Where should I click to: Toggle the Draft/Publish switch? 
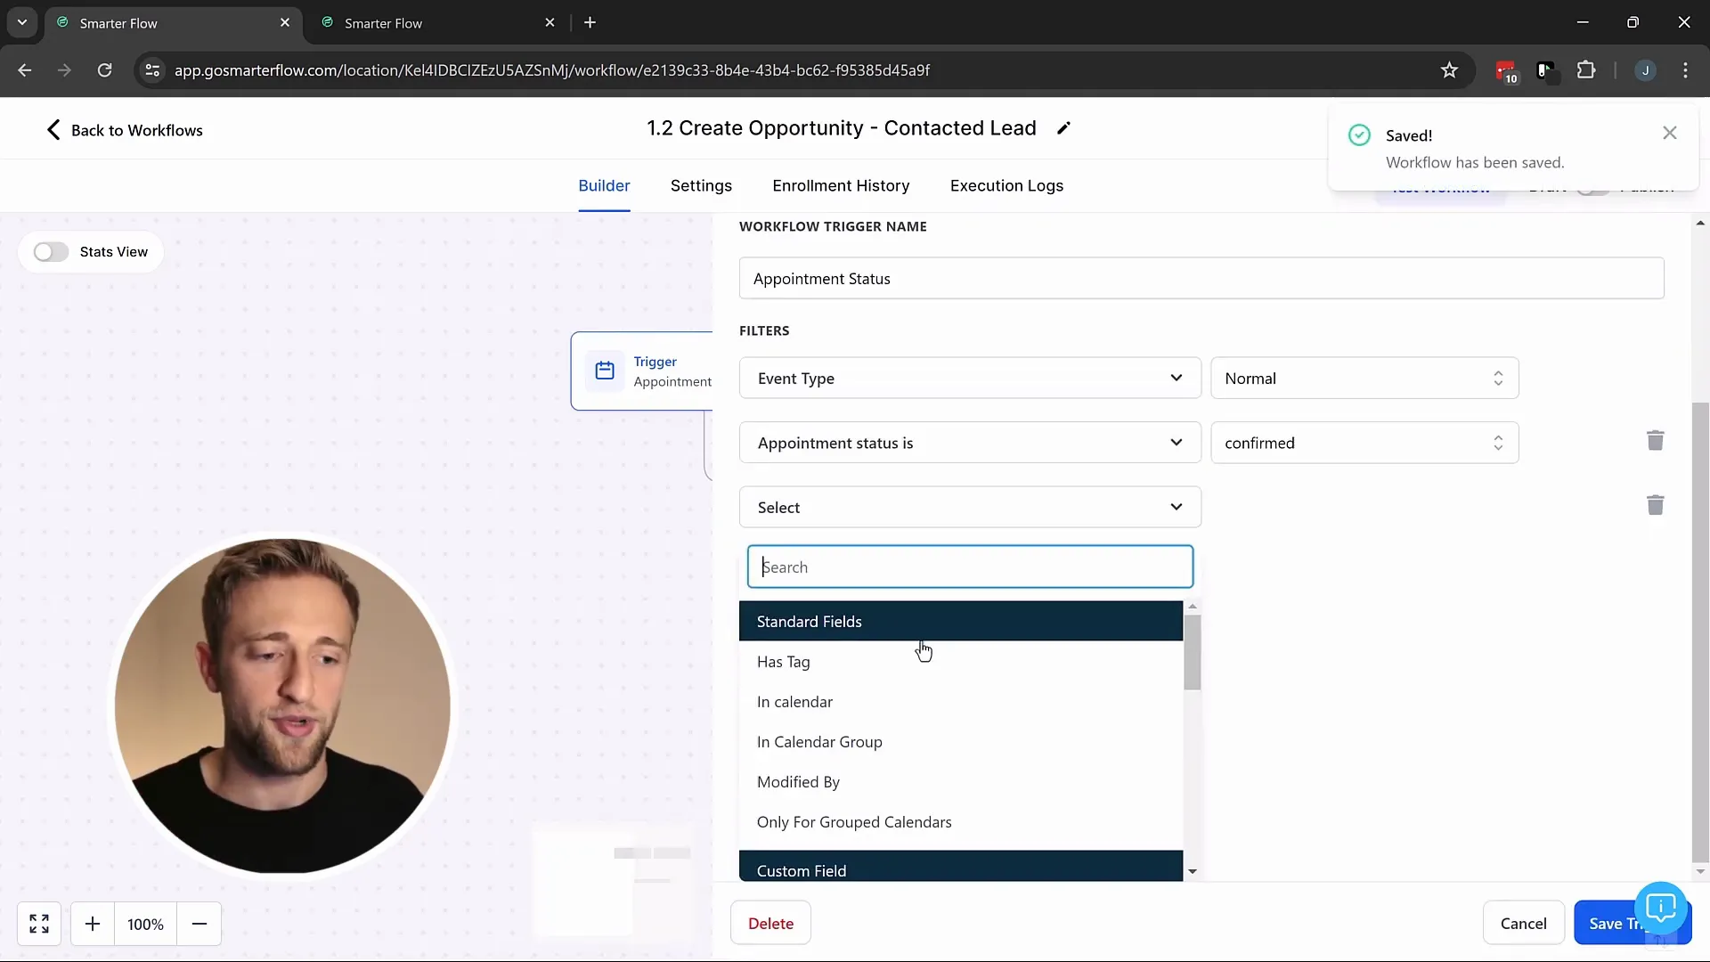[x=1593, y=187]
